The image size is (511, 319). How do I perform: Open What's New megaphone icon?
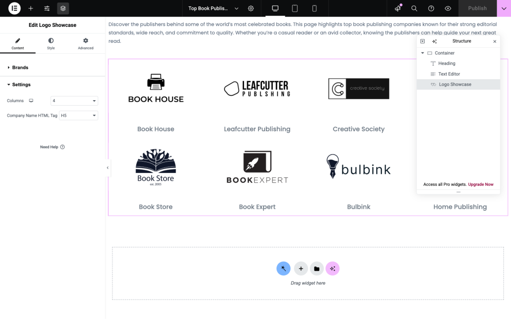pyautogui.click(x=398, y=8)
